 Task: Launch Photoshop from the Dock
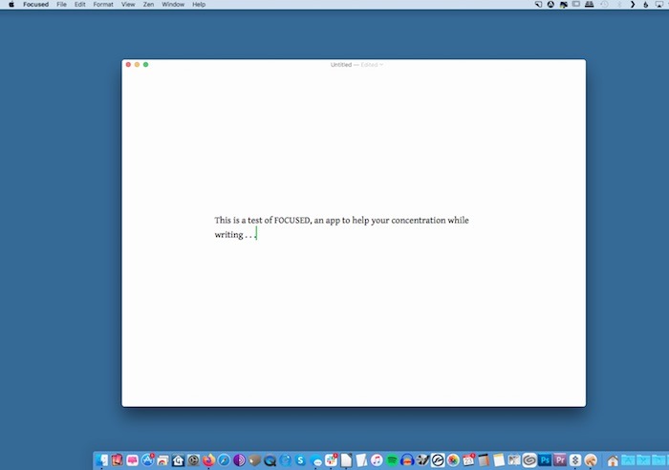[545, 459]
